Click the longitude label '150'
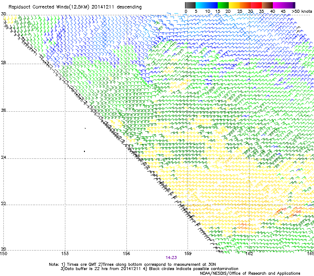 3,253
